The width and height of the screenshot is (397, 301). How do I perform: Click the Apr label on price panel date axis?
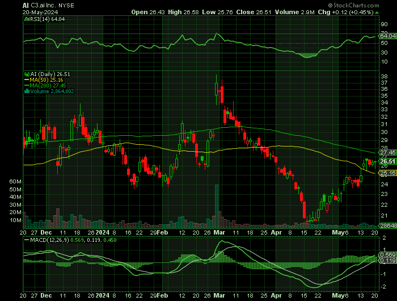(x=276, y=232)
